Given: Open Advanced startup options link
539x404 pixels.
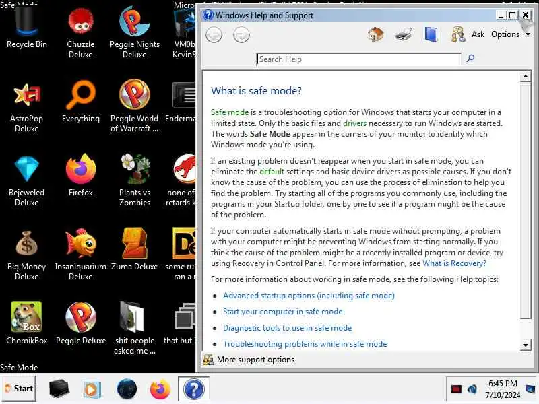Looking at the screenshot, I should pyautogui.click(x=309, y=296).
